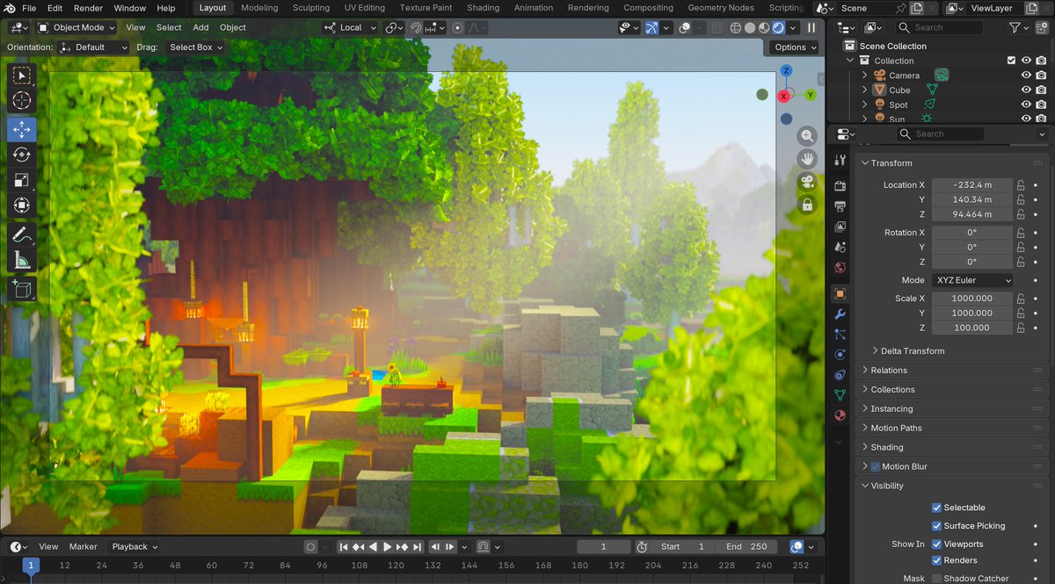The height and width of the screenshot is (584, 1055).
Task: Toggle eye icon for Spot light
Action: point(1026,105)
